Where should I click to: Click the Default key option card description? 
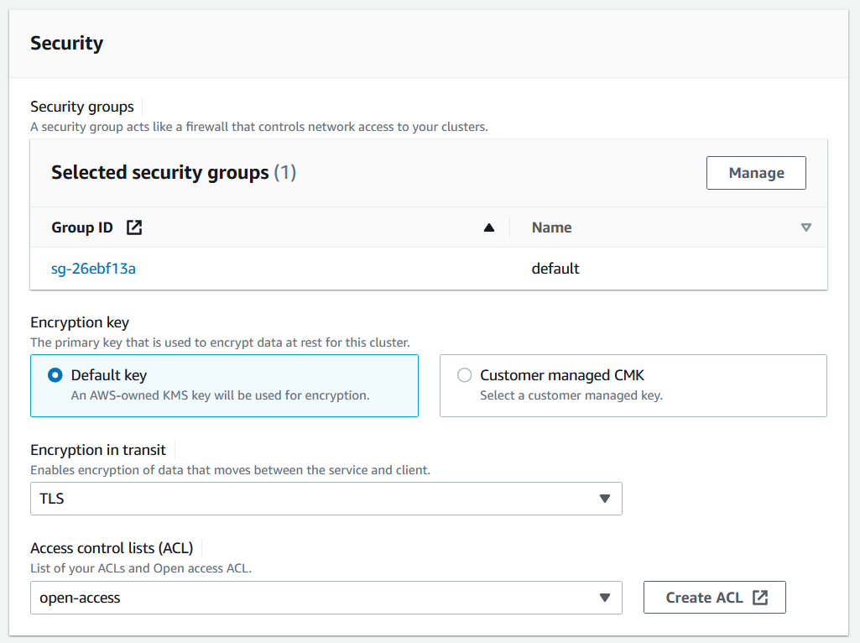pyautogui.click(x=220, y=395)
